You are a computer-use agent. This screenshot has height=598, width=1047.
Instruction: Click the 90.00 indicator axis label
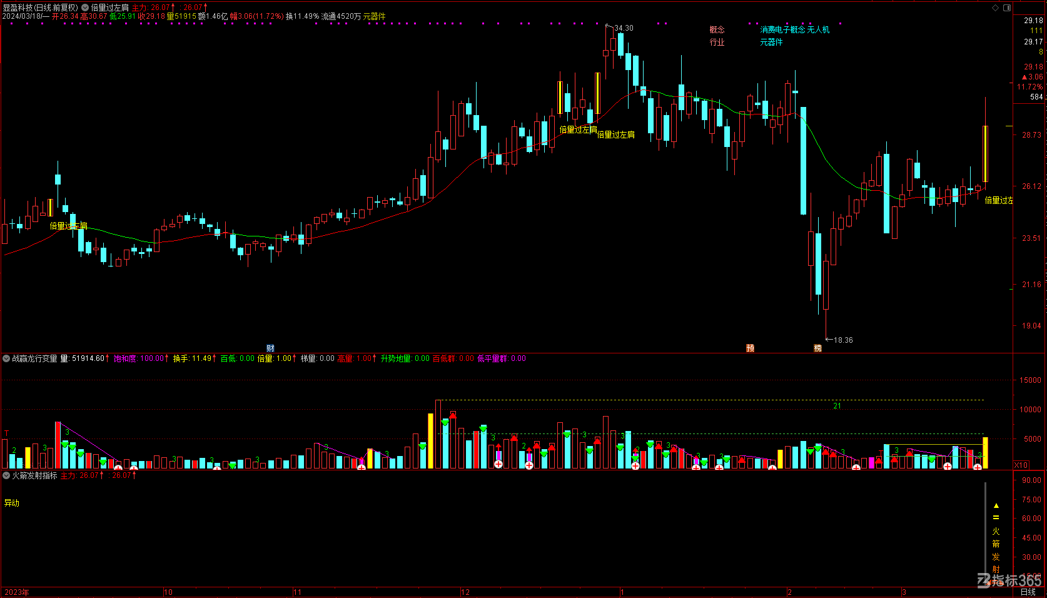1032,480
